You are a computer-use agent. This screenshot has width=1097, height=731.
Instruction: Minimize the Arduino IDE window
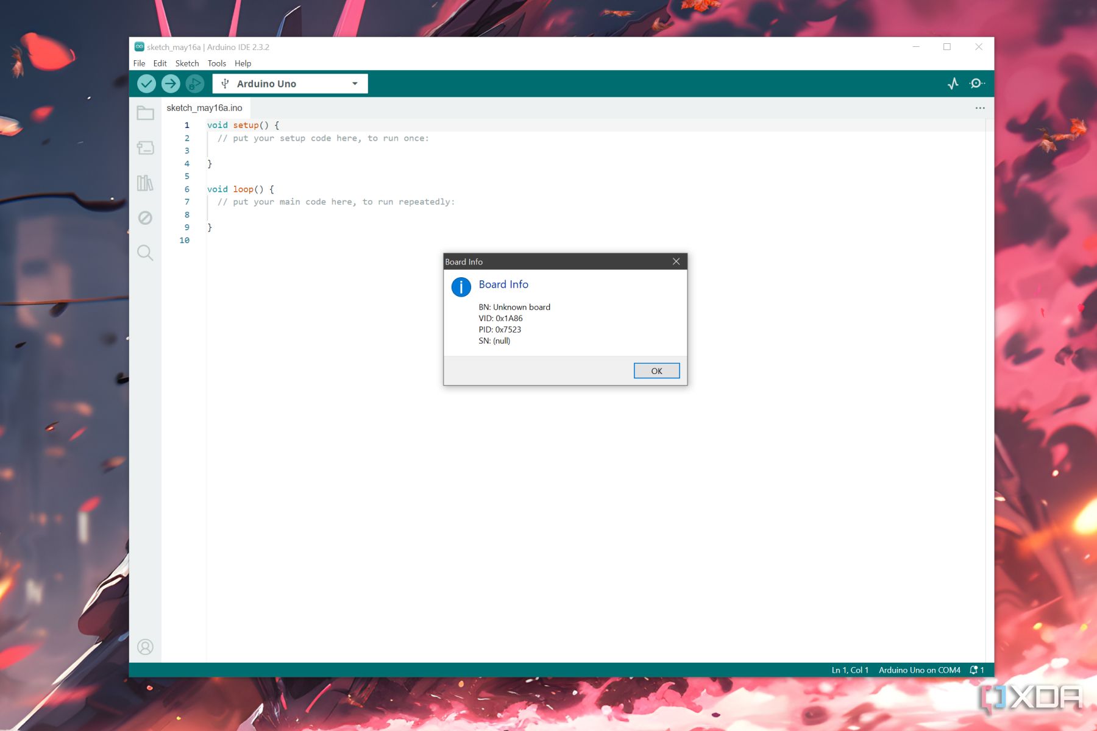pos(916,47)
